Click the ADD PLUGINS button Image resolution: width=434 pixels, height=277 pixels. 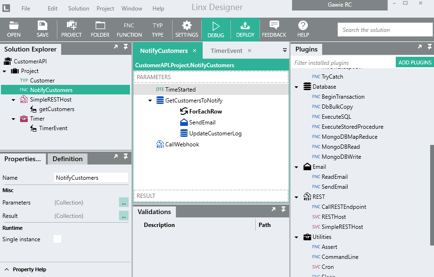[x=414, y=62]
